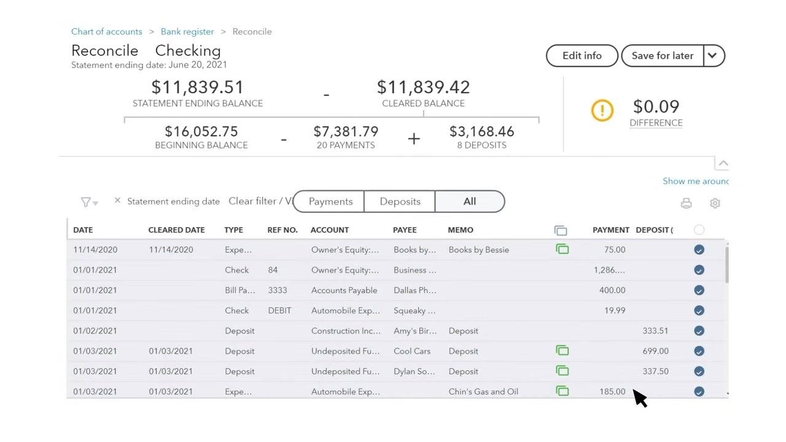Image resolution: width=786 pixels, height=442 pixels.
Task: Print the reconciliation with the printer icon
Action: [x=686, y=203]
